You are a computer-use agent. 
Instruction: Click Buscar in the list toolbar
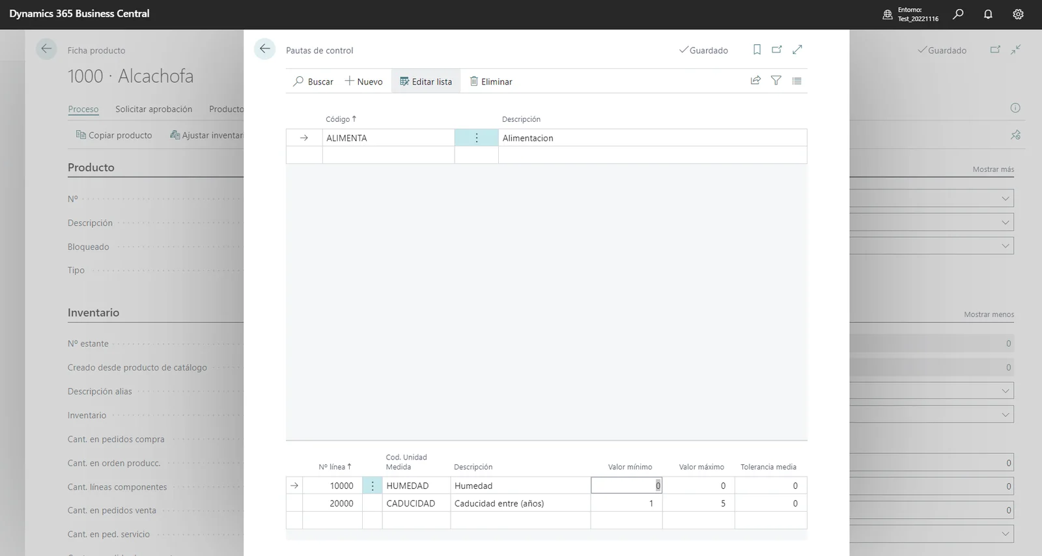tap(313, 81)
